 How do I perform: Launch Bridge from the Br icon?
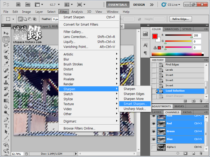(18, 5)
